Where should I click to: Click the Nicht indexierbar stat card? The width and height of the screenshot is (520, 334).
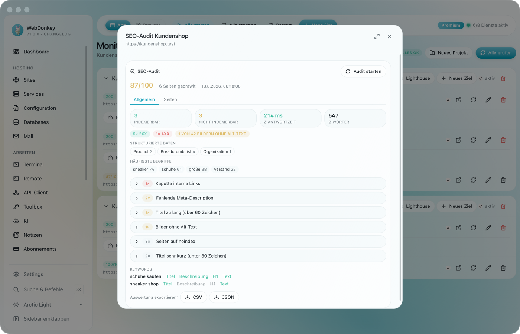pos(225,118)
